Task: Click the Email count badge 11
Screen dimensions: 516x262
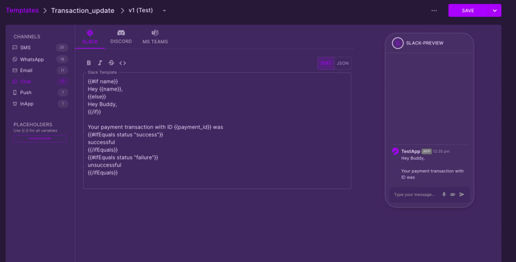Action: pyautogui.click(x=62, y=70)
